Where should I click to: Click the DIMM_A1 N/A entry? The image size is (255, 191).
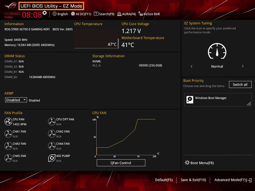[14, 61]
